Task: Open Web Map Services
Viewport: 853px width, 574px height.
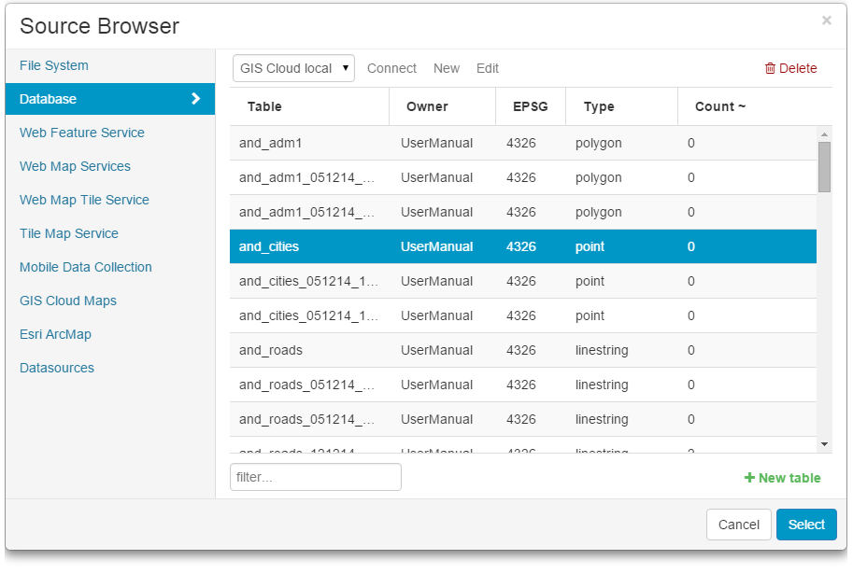Action: 75,166
